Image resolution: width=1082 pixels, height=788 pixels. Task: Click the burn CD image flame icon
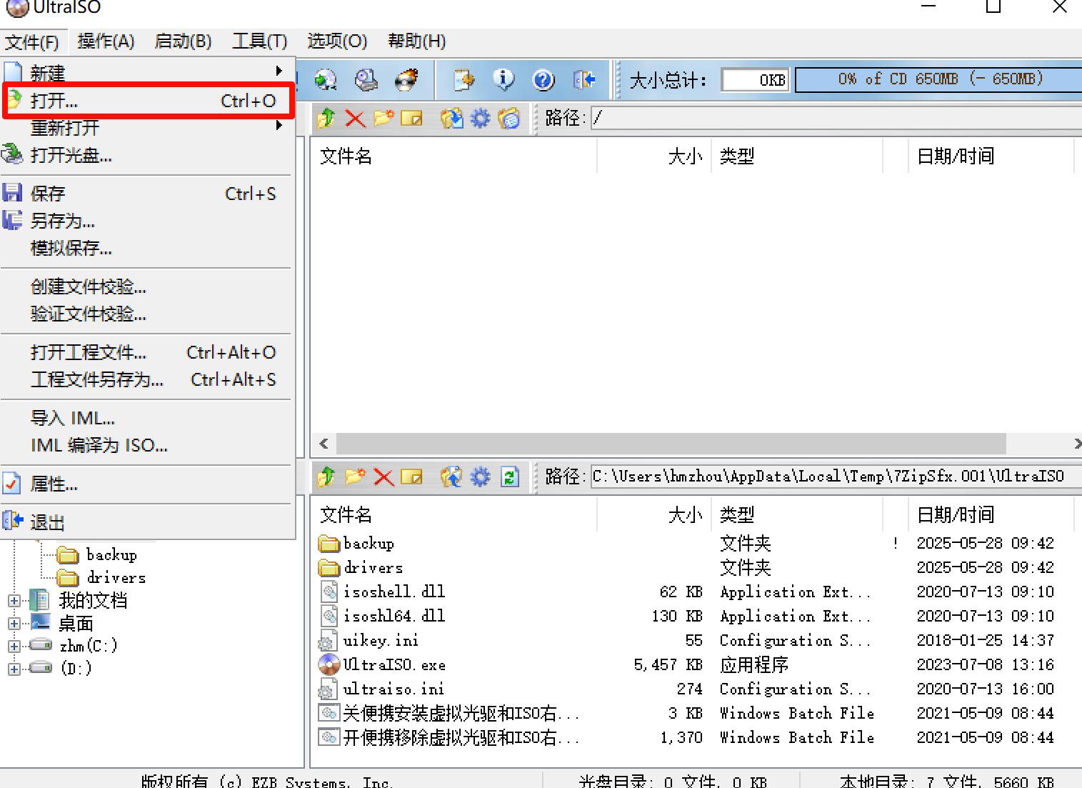(x=406, y=79)
